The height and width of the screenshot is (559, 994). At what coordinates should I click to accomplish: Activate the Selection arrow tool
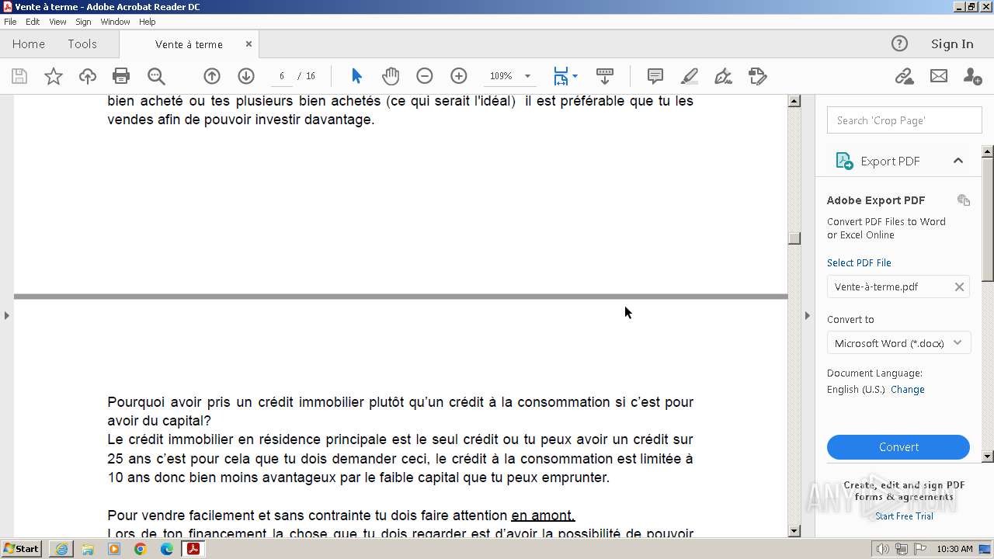[356, 76]
